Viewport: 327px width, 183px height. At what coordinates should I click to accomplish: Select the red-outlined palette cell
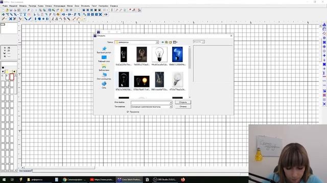coord(12,77)
